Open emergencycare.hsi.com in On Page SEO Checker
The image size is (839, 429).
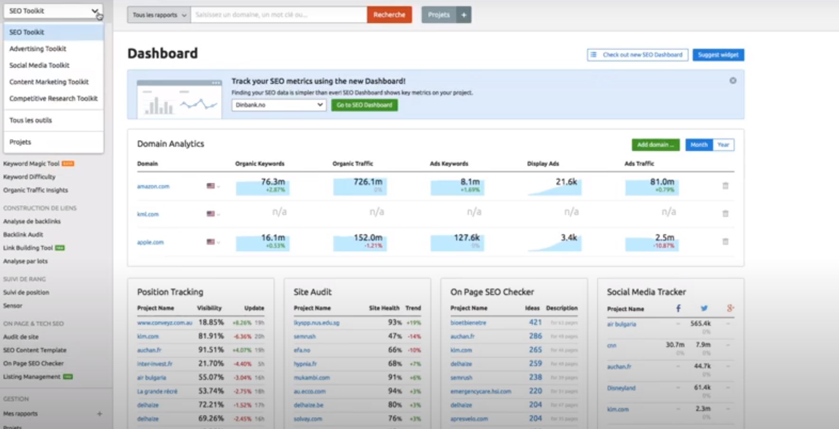point(481,392)
